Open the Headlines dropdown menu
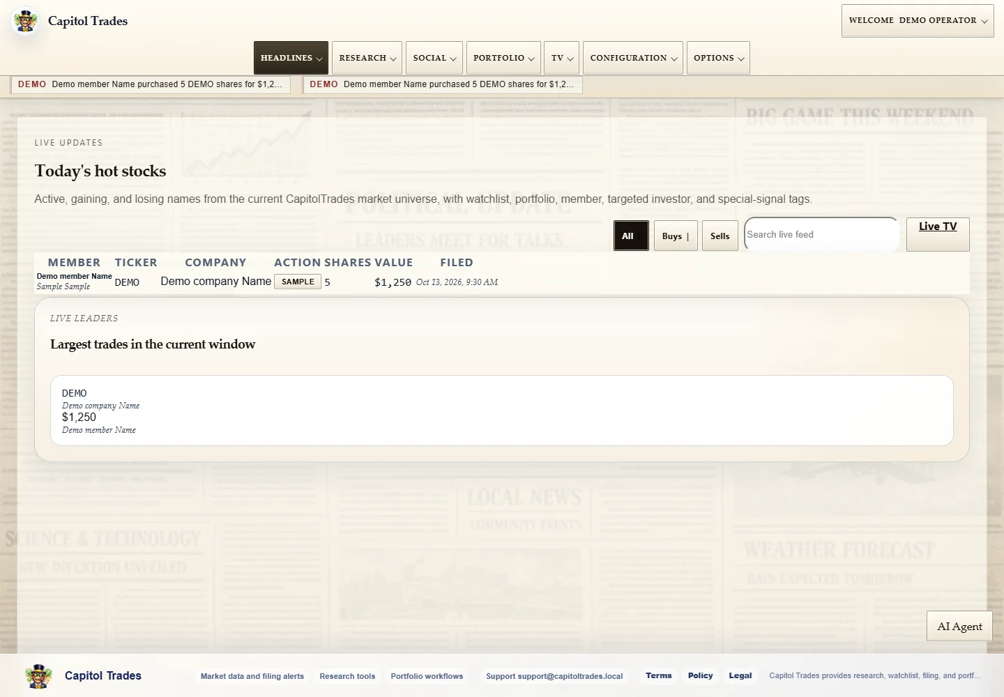 [x=291, y=58]
